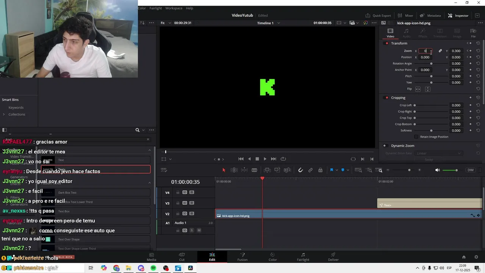Click the Full Extent Zoom icon
Image resolution: width=485 pixels, height=273 pixels.
click(358, 170)
